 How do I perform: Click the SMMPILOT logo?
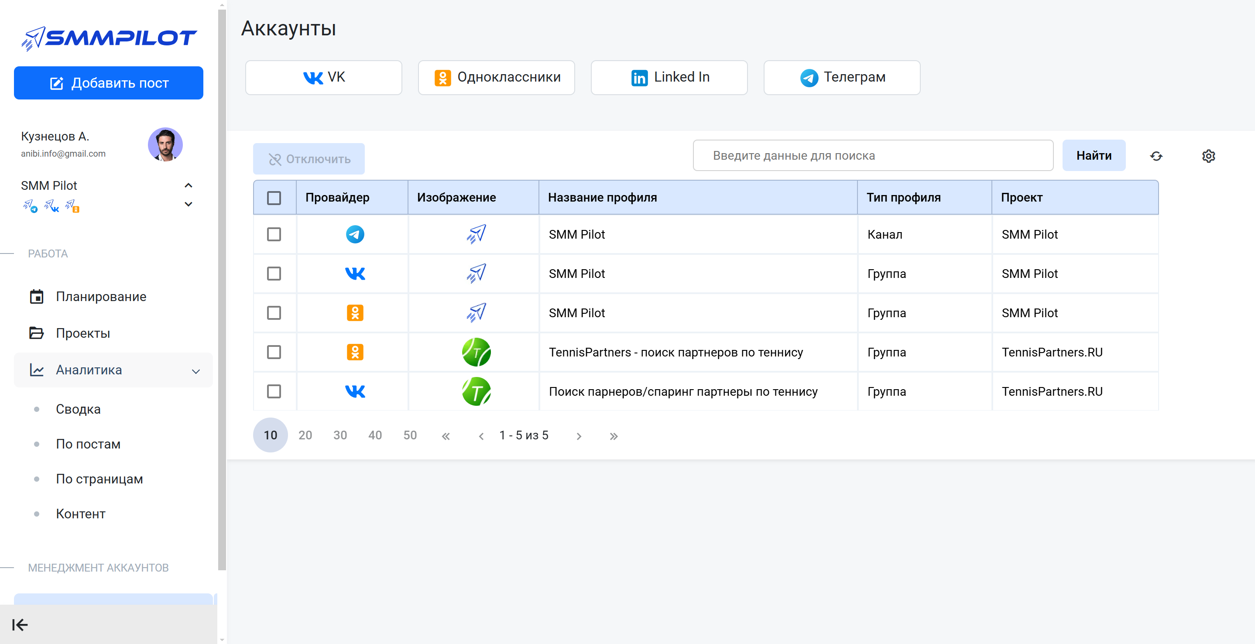tap(109, 38)
